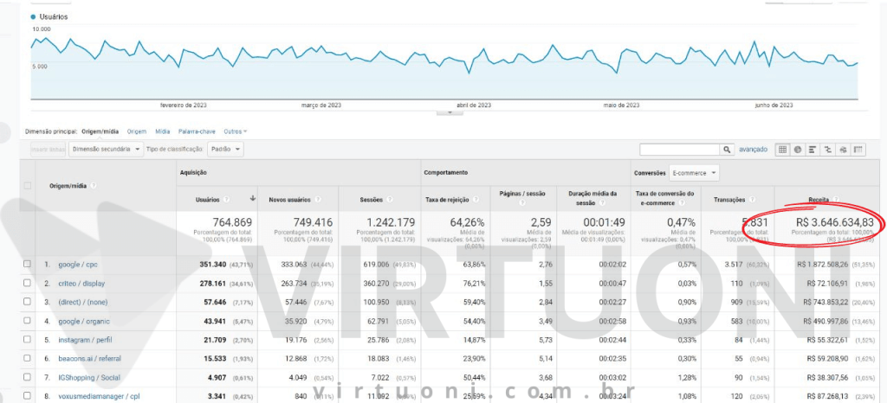Open the google / organic source link
887x403 pixels.
(x=84, y=321)
